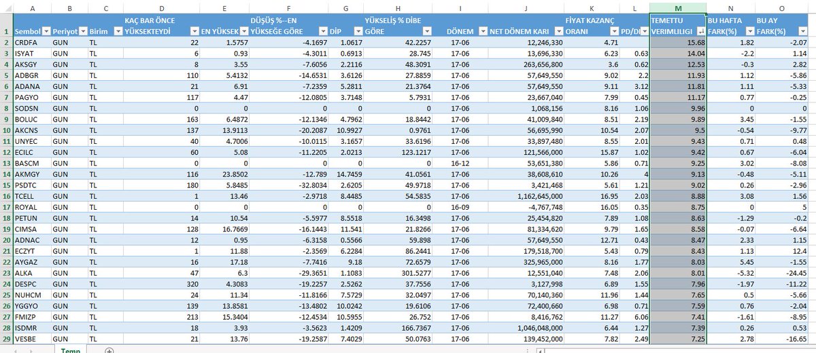Select the period cell 16-09

tap(461, 207)
